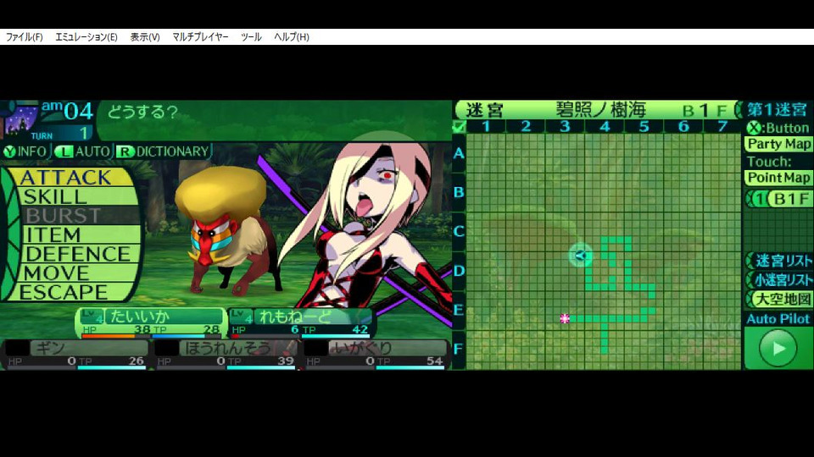Start Auto Pilot with the play button
Screen dimensions: 814x457
click(778, 349)
